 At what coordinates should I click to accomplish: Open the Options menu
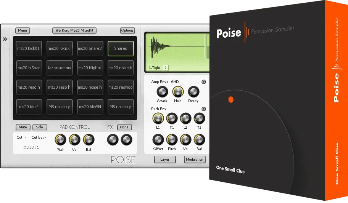click(127, 30)
